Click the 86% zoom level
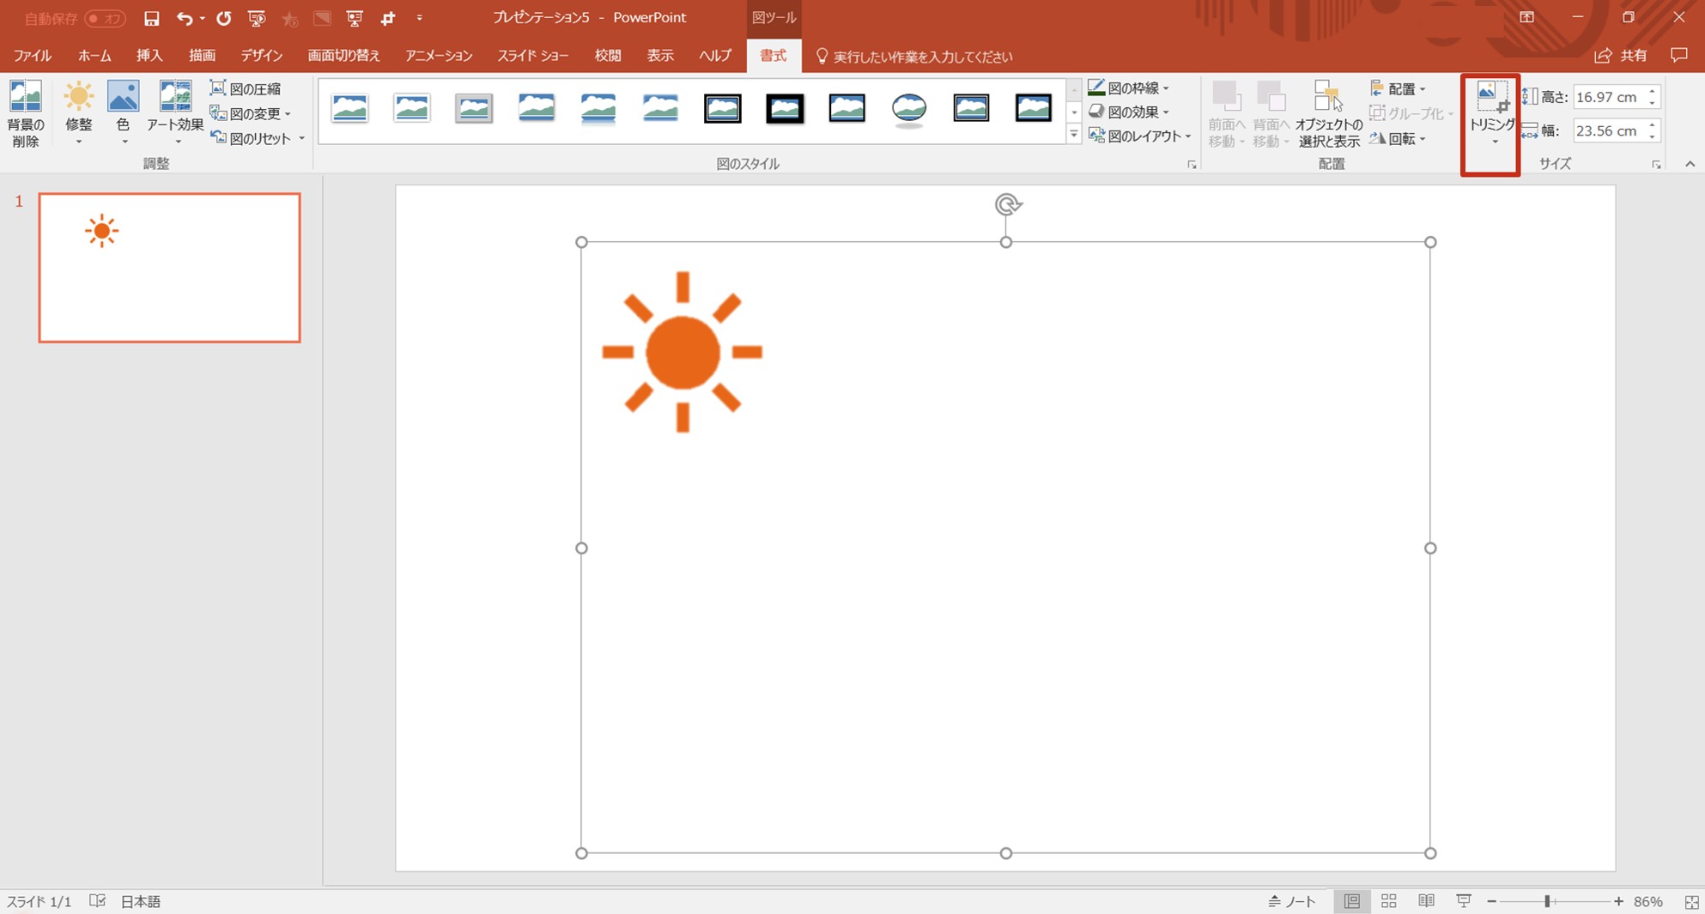This screenshot has width=1705, height=914. click(x=1648, y=901)
